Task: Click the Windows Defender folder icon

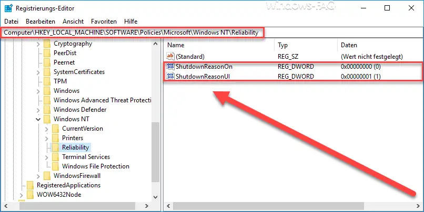Action: coord(47,110)
